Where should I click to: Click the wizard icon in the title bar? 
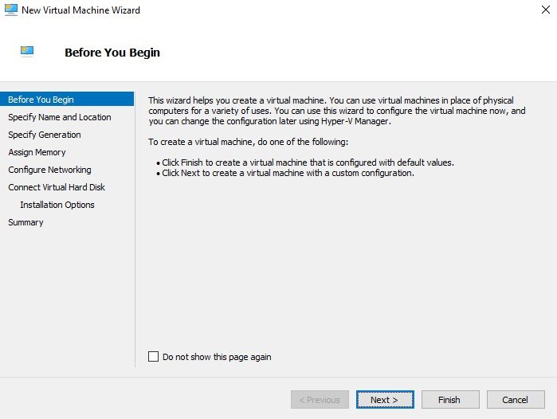pyautogui.click(x=11, y=10)
